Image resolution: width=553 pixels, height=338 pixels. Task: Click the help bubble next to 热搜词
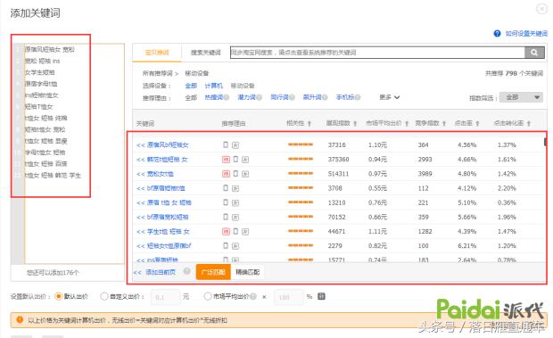point(227,97)
